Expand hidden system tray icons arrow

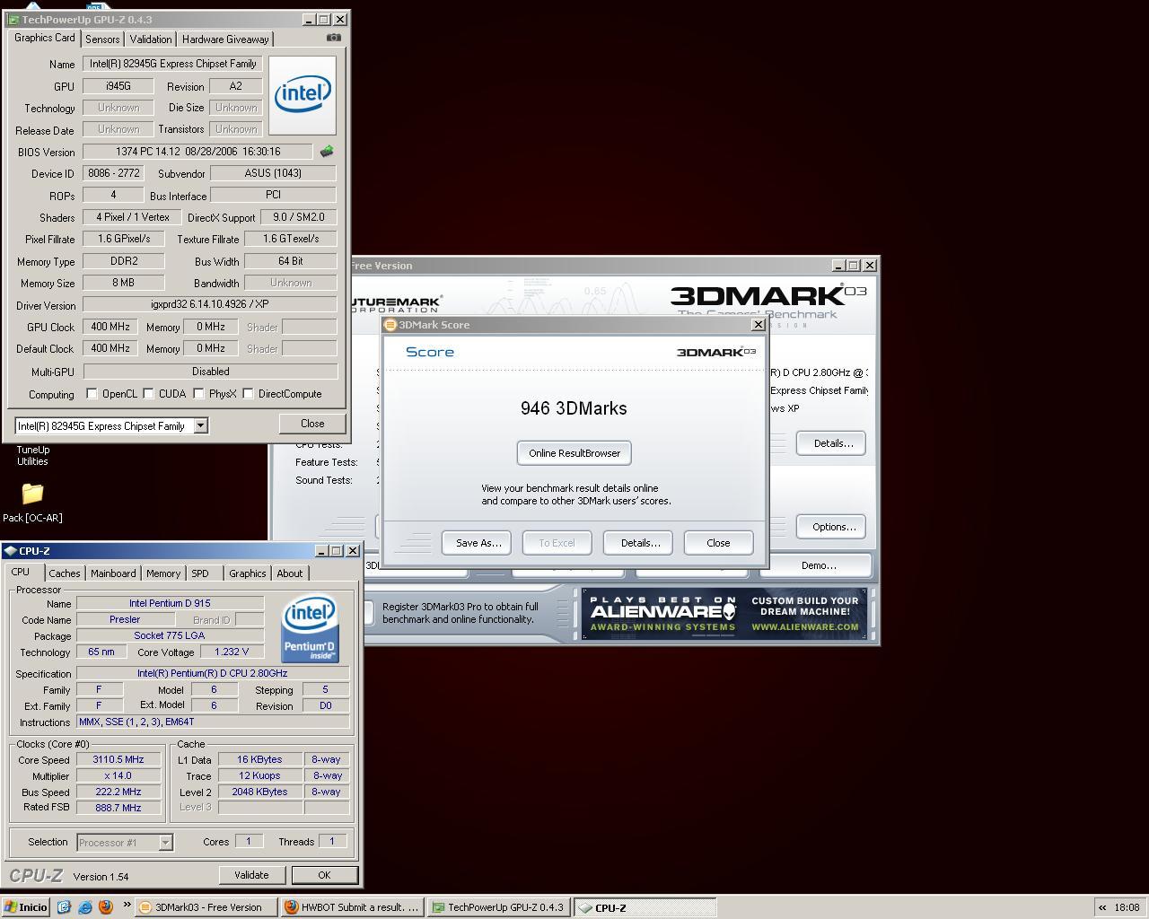[x=1102, y=907]
